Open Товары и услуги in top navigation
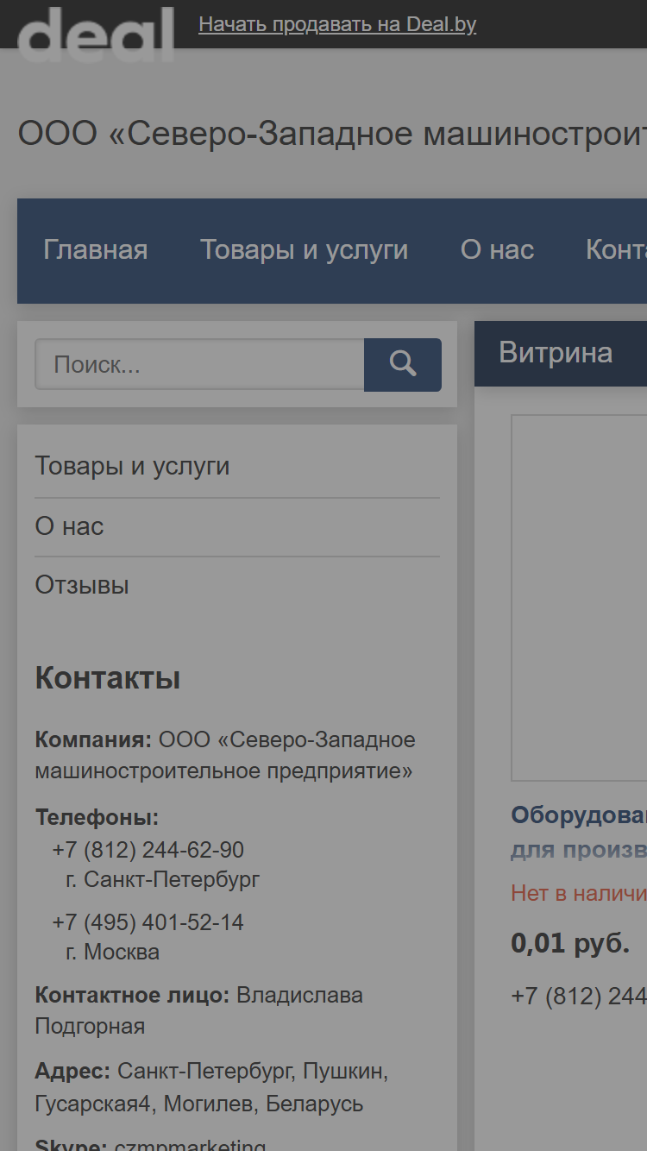 305,250
